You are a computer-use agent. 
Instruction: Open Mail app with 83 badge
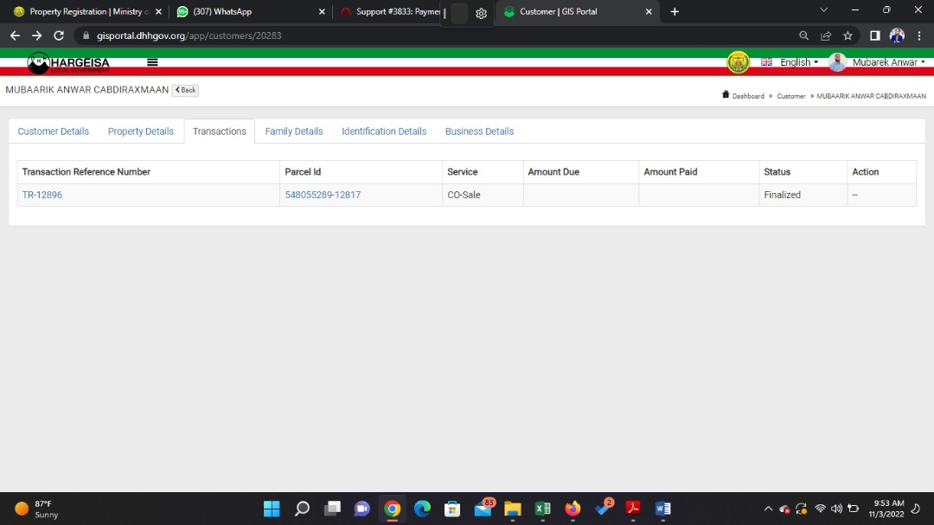(x=483, y=508)
